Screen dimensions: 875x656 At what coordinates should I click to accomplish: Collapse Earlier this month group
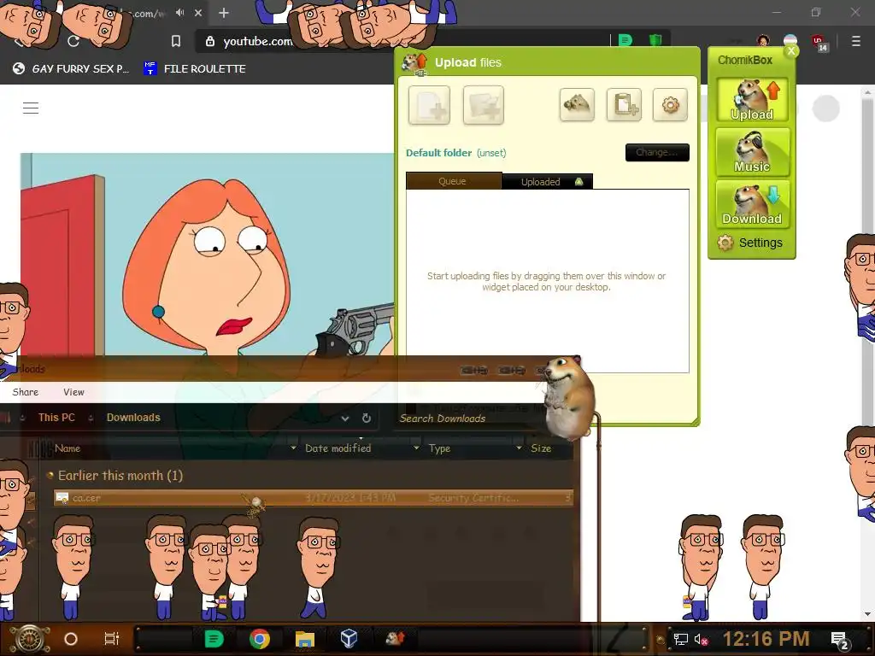[50, 475]
